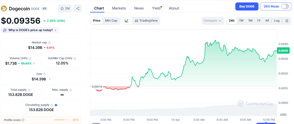Image resolution: width=294 pixels, height=124 pixels.
Task: Add Dogecoin to watchlist via star button
Action: click(x=65, y=9)
